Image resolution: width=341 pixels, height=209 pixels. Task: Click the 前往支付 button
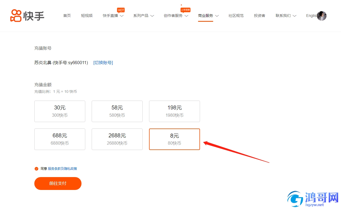(x=58, y=184)
